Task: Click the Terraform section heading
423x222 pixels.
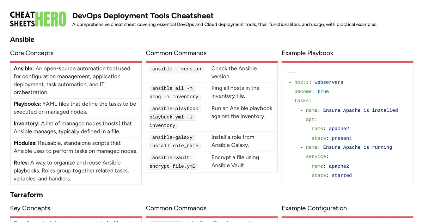Action: tap(26, 195)
